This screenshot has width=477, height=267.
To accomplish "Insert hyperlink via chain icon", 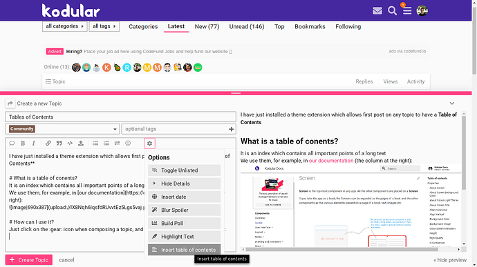I will [48, 143].
